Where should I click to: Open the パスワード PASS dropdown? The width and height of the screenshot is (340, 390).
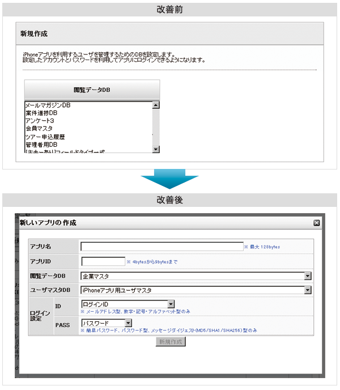(107, 323)
